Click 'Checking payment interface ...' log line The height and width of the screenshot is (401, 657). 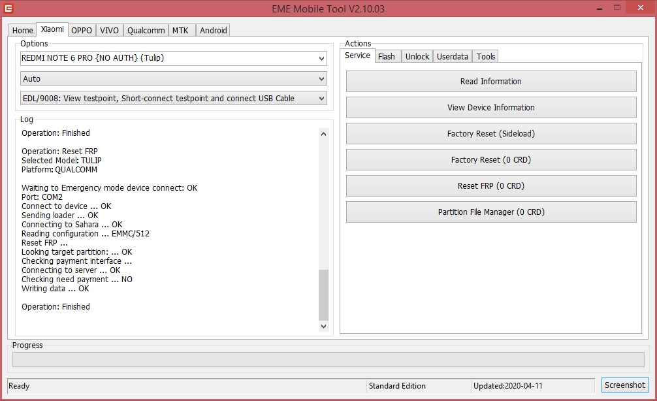[x=76, y=261]
